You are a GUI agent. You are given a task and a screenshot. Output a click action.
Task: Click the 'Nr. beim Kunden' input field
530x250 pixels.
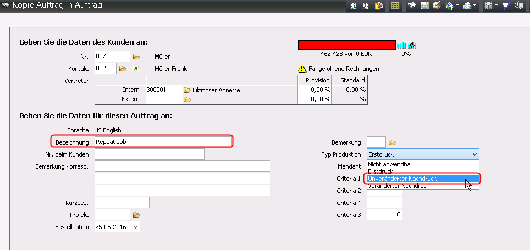click(x=150, y=154)
